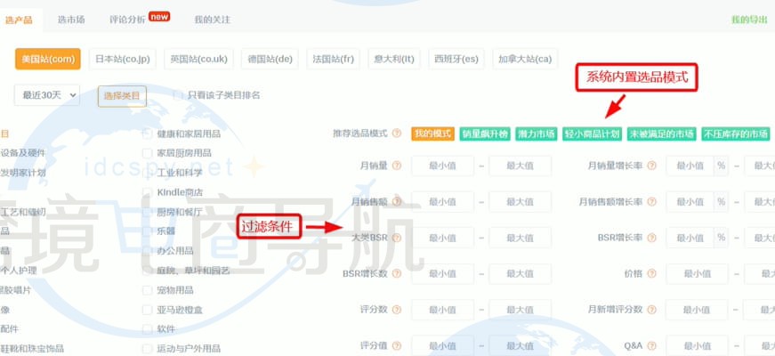
Task: Open help icon next to 价格
Action: [651, 273]
